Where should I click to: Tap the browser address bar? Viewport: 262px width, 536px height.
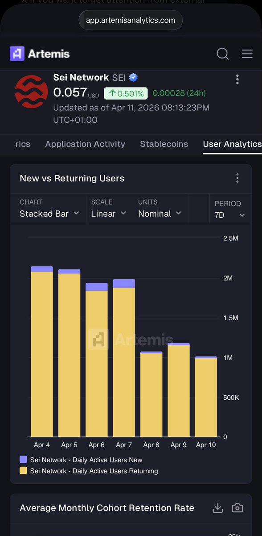[x=131, y=20]
